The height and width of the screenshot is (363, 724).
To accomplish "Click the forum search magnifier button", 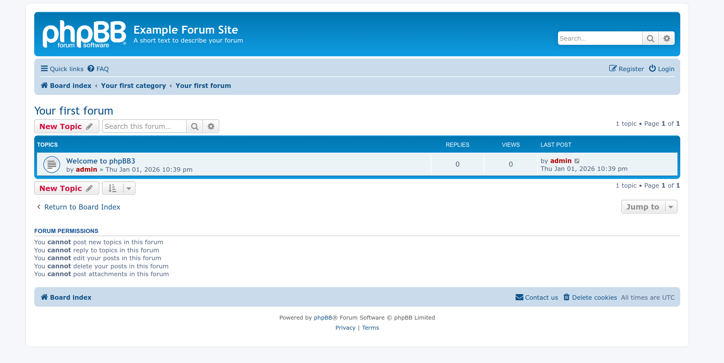I will click(195, 126).
